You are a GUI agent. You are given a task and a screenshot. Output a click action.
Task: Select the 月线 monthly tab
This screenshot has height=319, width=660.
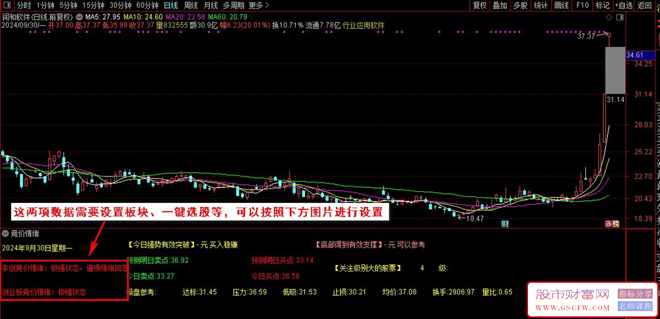coord(211,5)
